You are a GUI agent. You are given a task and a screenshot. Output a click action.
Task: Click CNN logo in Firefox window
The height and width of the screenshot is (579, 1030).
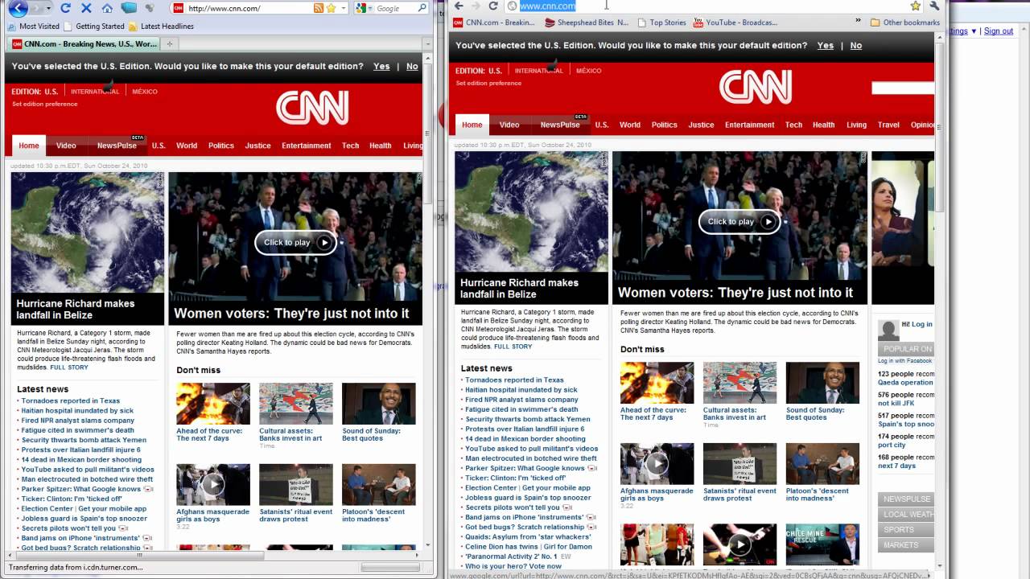click(x=312, y=108)
